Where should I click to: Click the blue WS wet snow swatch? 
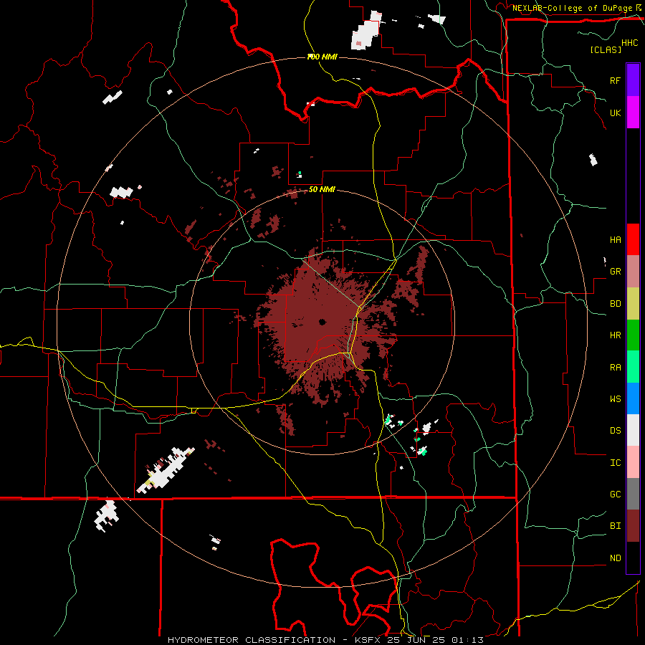click(x=633, y=398)
